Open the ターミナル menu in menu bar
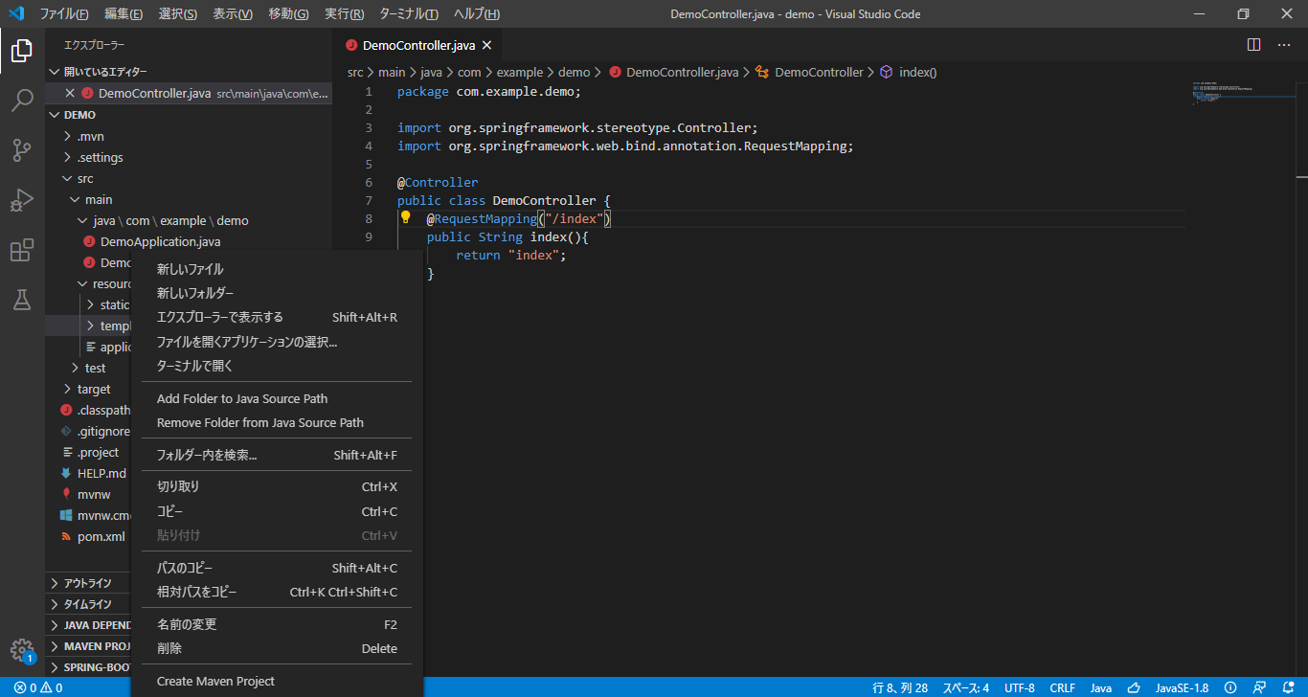Image resolution: width=1308 pixels, height=697 pixels. pyautogui.click(x=408, y=14)
